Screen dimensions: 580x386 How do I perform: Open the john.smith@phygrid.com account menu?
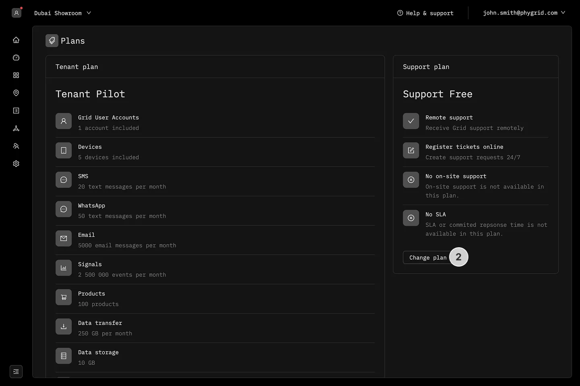[524, 13]
